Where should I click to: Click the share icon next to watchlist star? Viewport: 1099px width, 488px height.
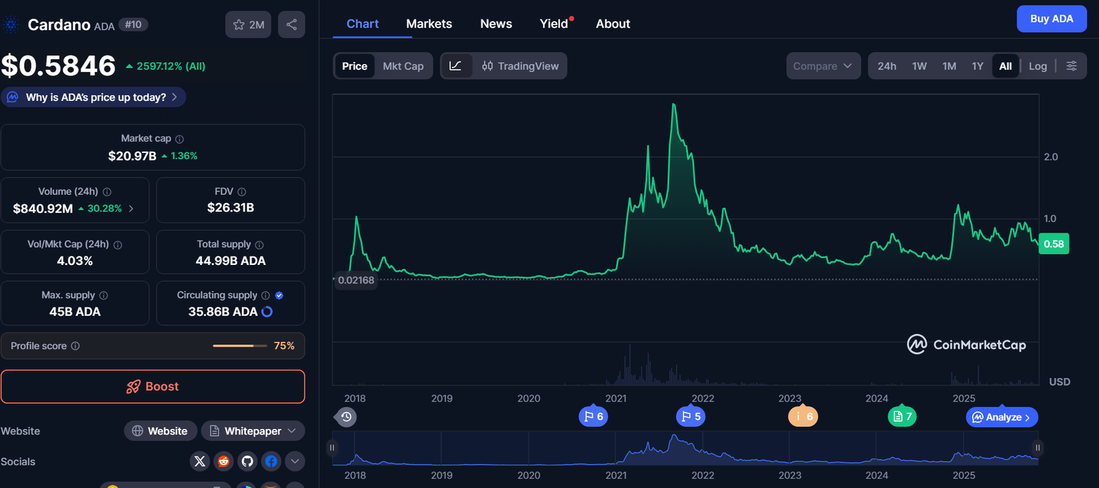[x=291, y=25]
